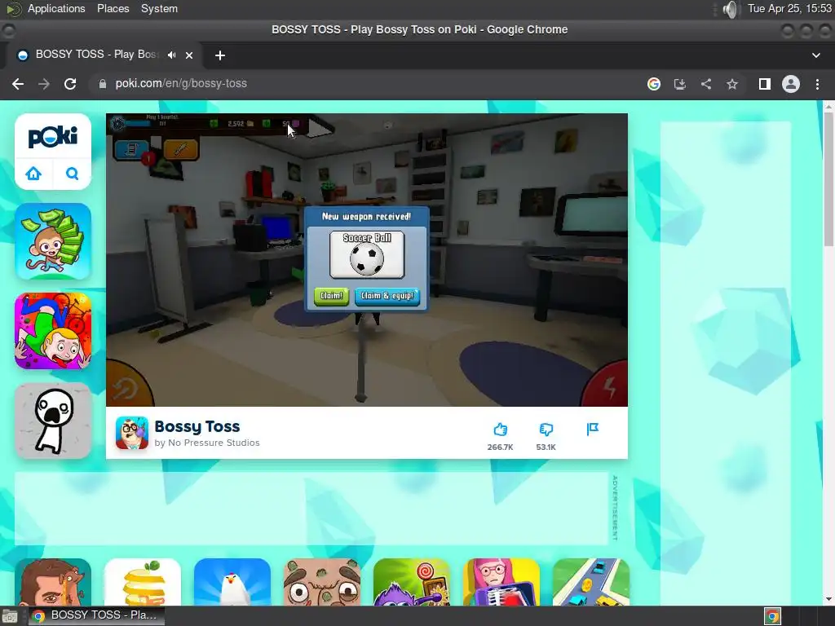The image size is (835, 626).
Task: Expand the tab search chevron
Action: point(815,55)
